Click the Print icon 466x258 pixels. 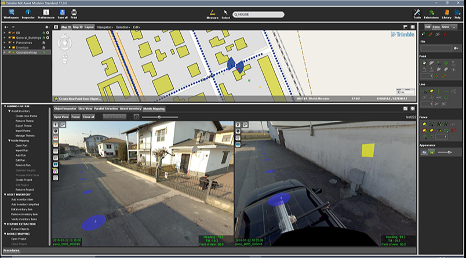point(74,14)
